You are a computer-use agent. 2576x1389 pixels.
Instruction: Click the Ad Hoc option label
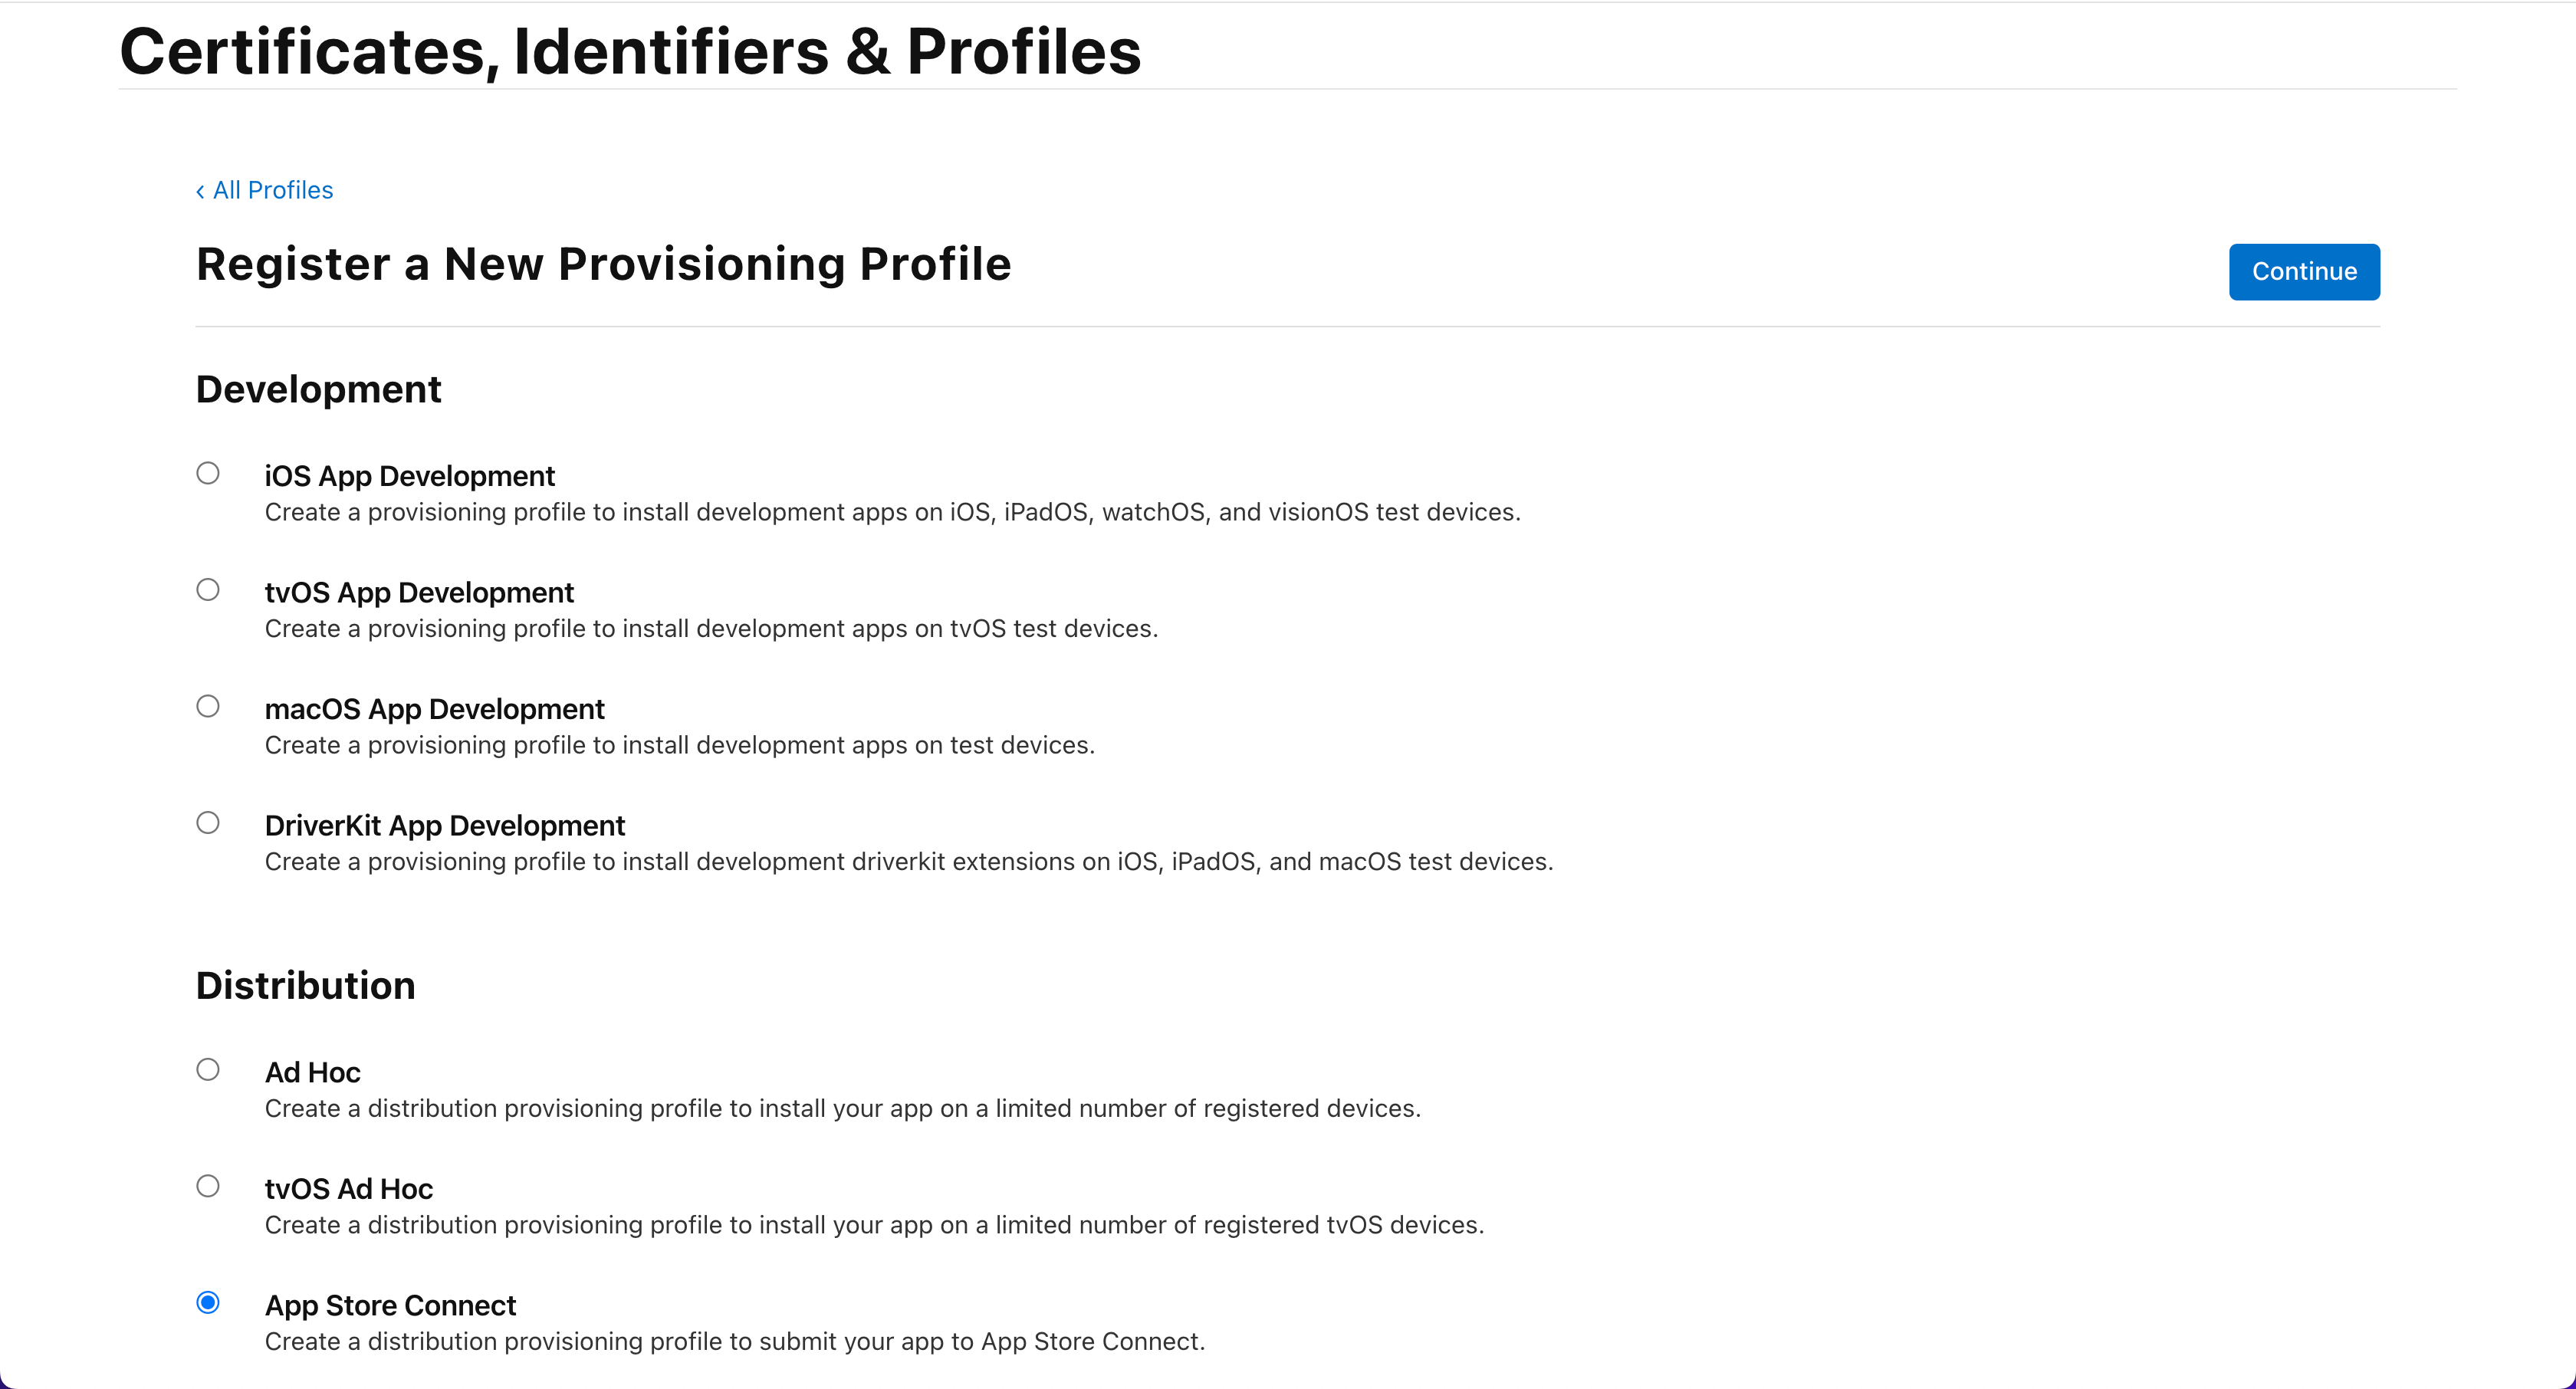312,1072
